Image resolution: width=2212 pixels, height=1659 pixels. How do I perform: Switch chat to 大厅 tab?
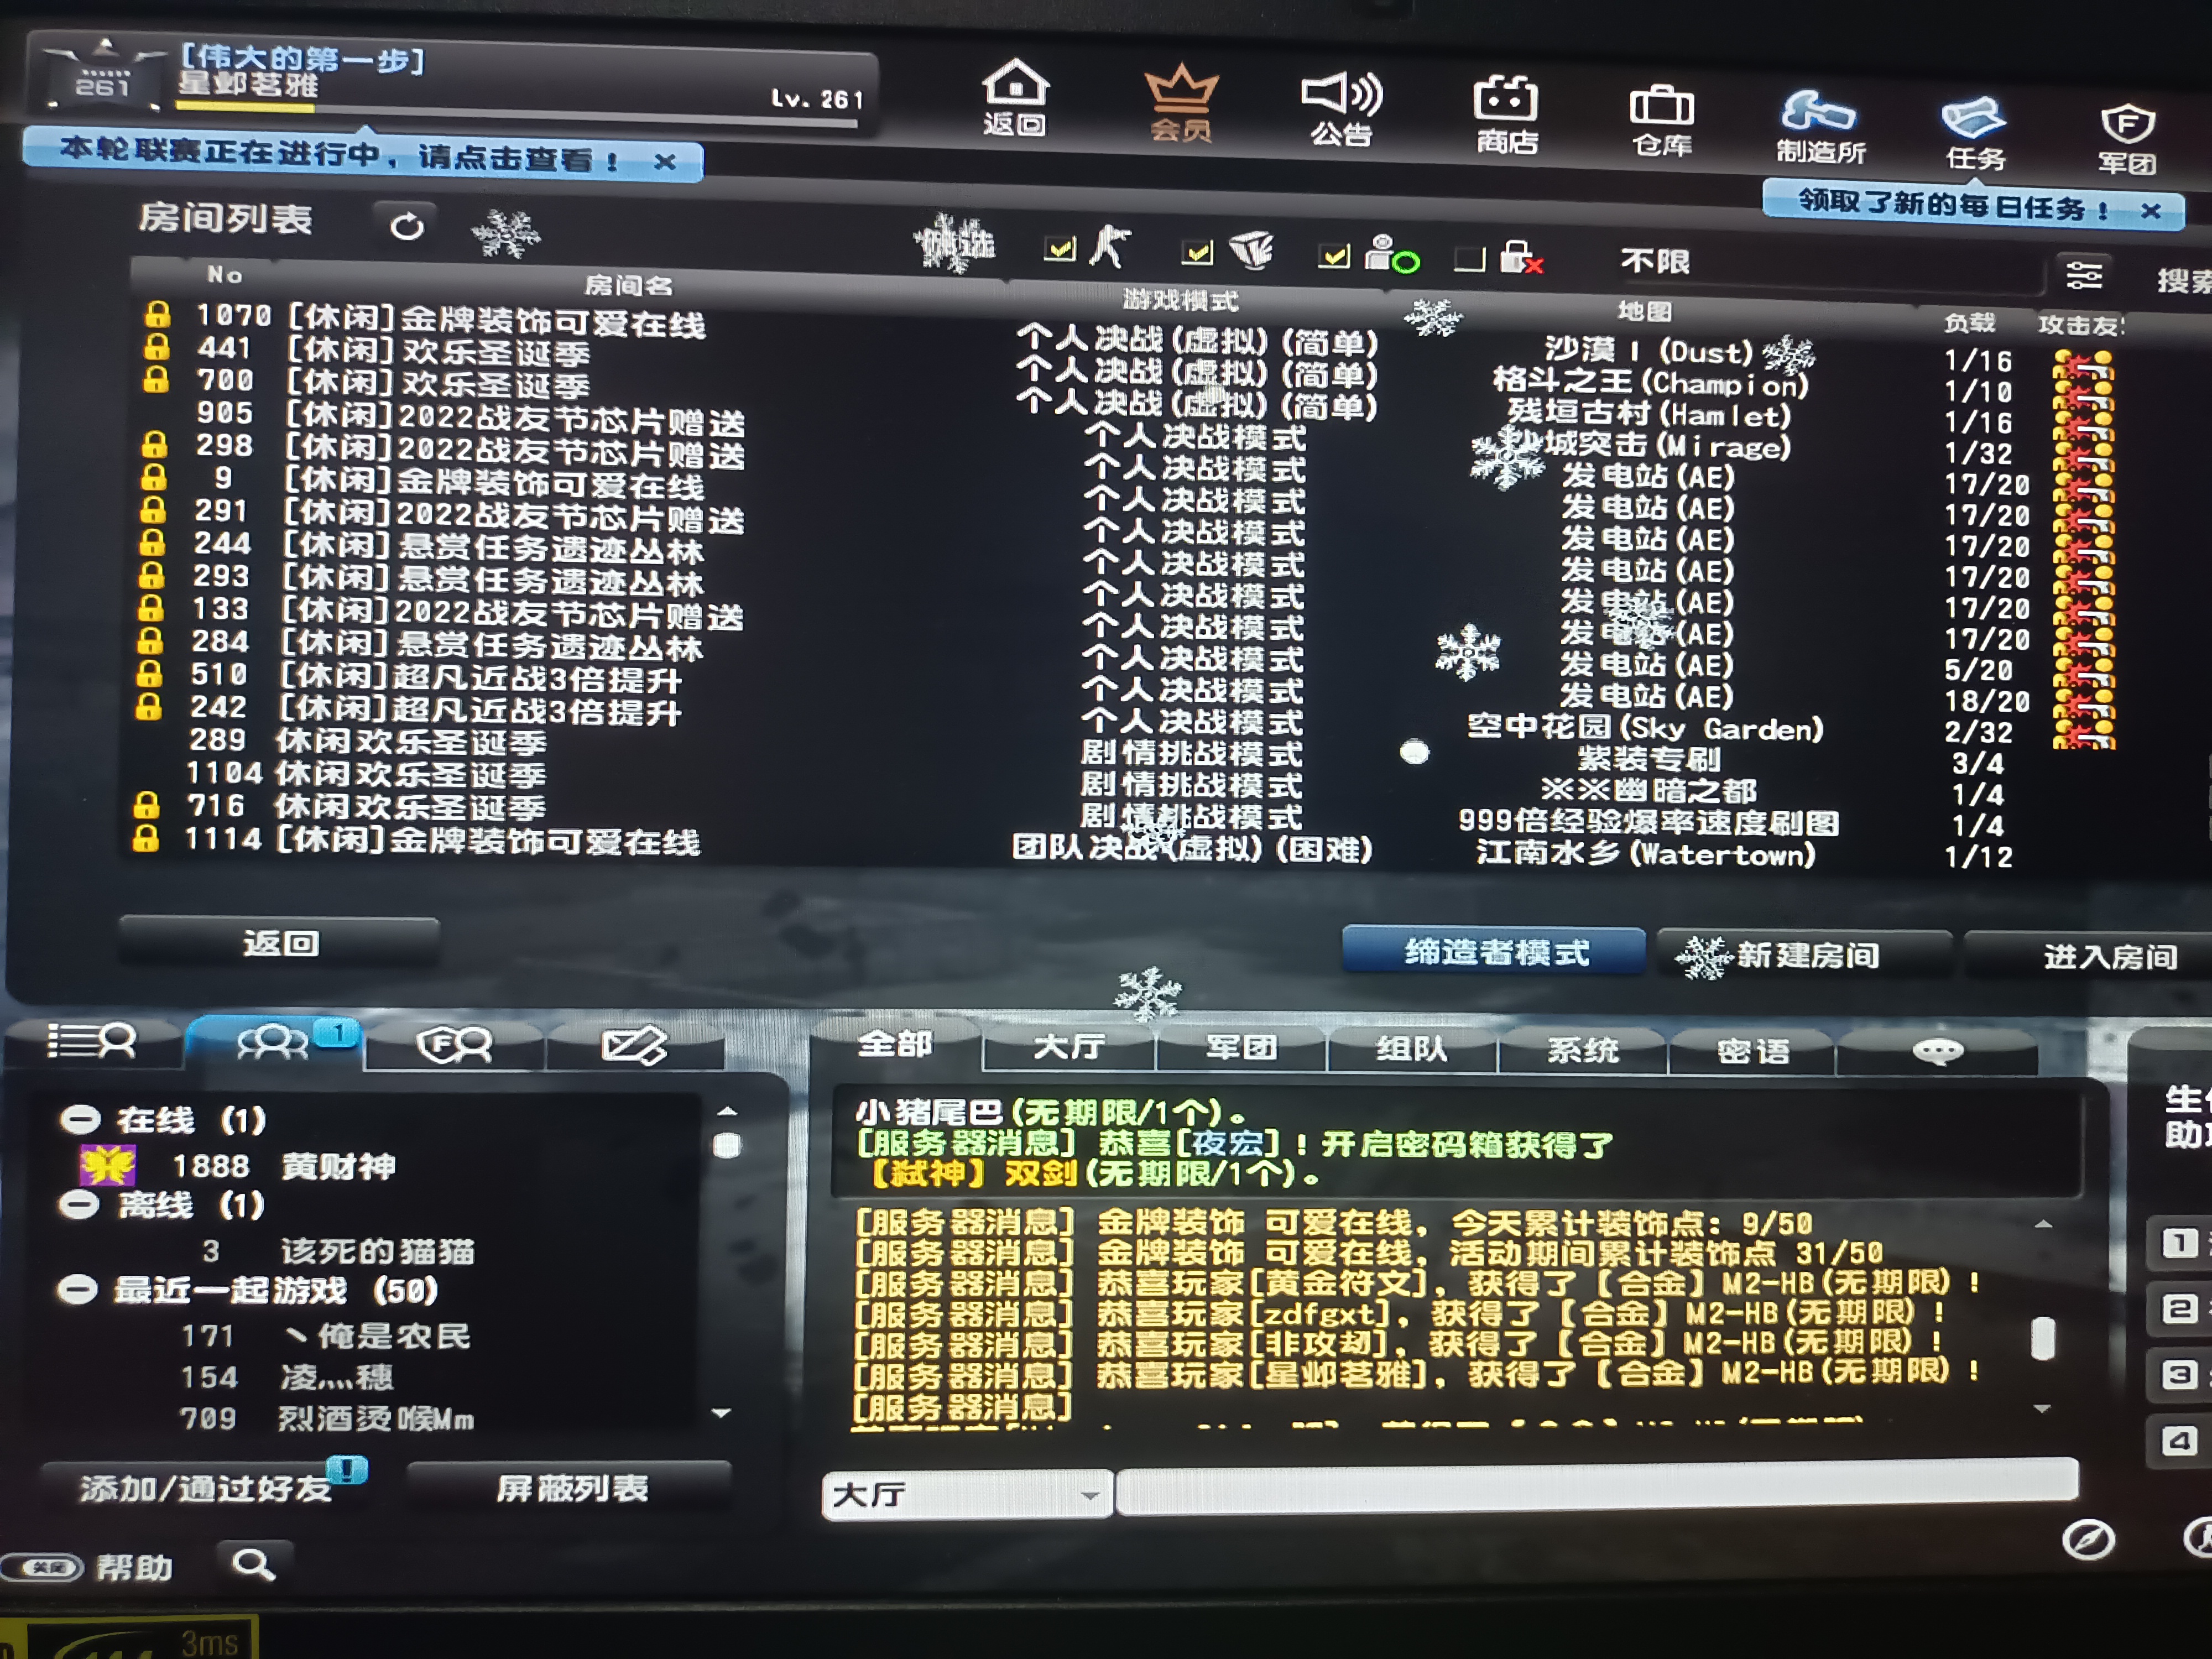click(x=1068, y=1047)
